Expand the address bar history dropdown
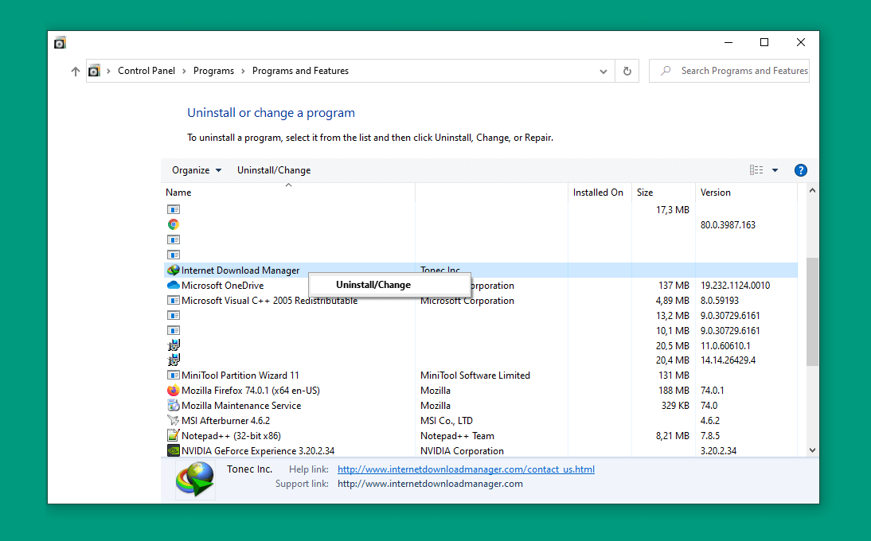871x541 pixels. (x=603, y=71)
